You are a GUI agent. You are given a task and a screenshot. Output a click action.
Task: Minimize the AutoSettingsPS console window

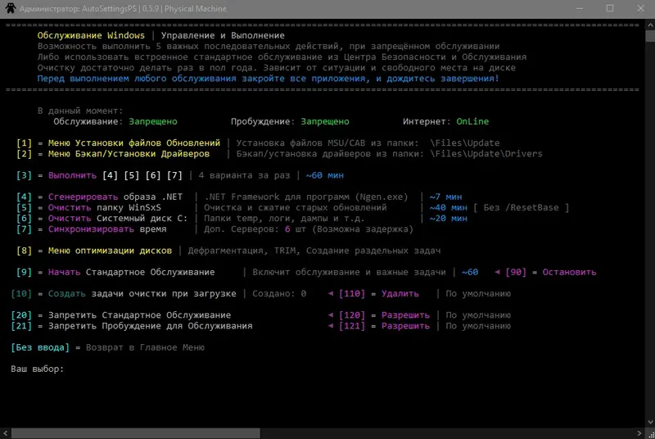tap(580, 8)
